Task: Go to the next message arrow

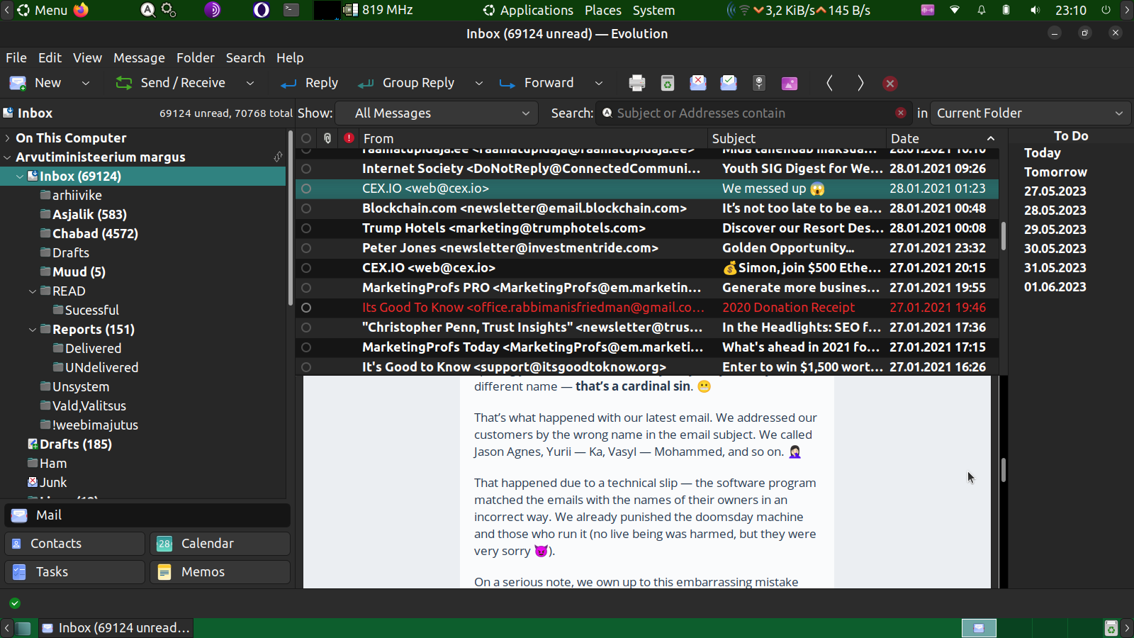Action: pyautogui.click(x=860, y=83)
